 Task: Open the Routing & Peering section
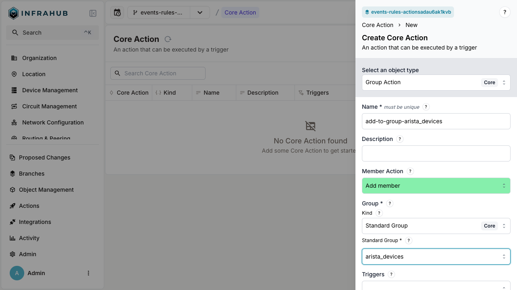pyautogui.click(x=45, y=138)
